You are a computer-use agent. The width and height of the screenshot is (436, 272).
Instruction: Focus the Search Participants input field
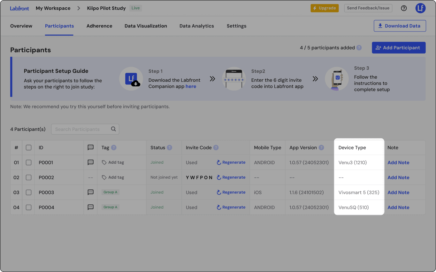[81, 129]
